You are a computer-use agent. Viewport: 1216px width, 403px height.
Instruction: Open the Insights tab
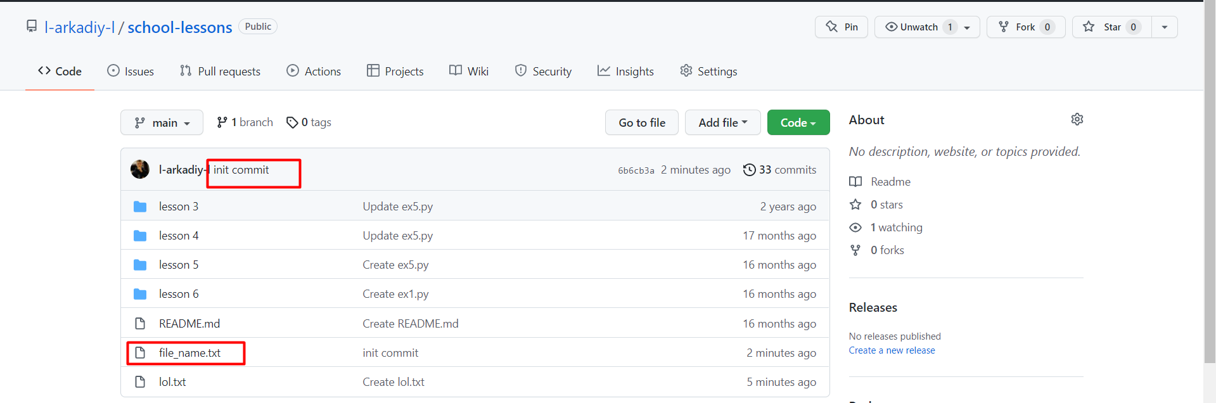click(625, 71)
